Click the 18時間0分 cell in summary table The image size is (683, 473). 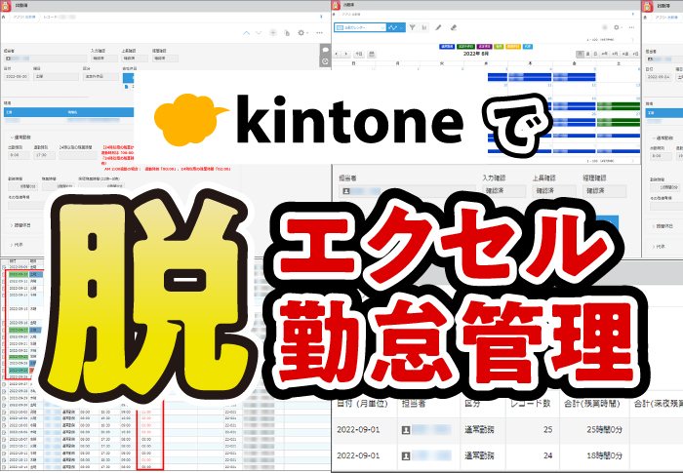pos(604,455)
